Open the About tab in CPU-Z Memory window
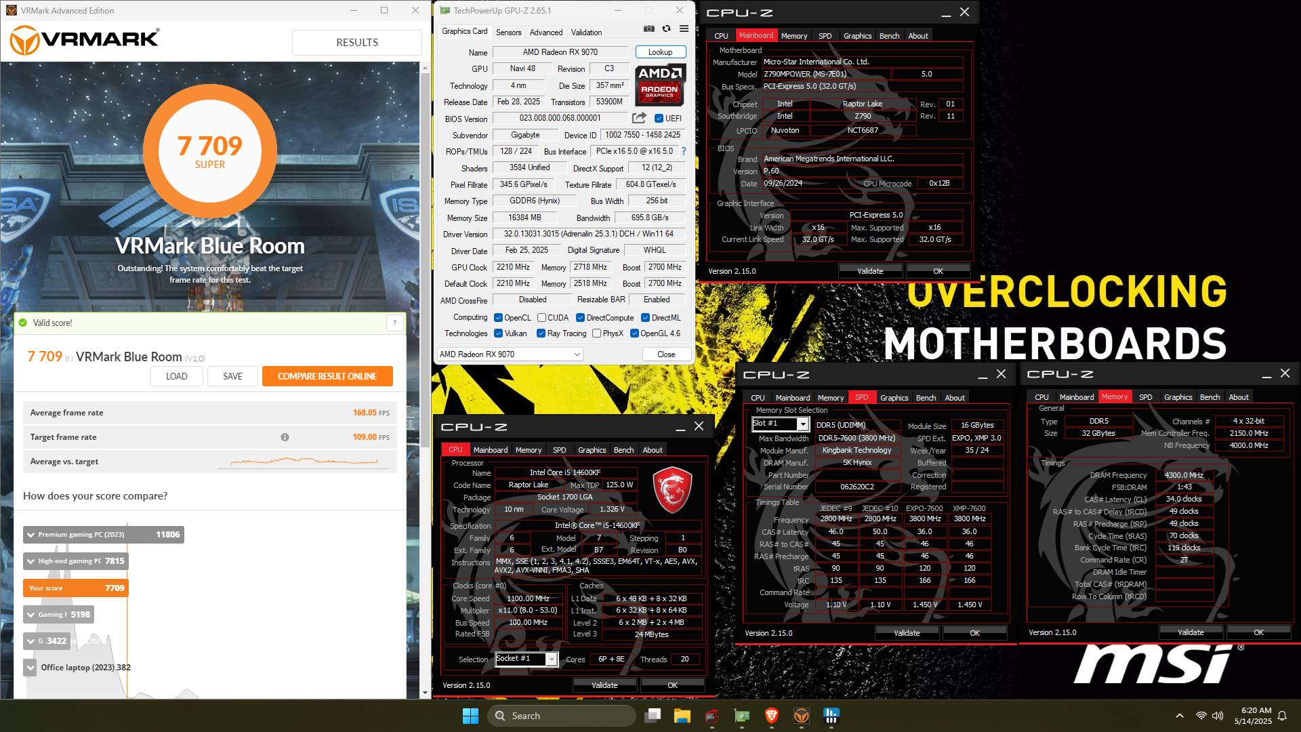 click(1238, 397)
